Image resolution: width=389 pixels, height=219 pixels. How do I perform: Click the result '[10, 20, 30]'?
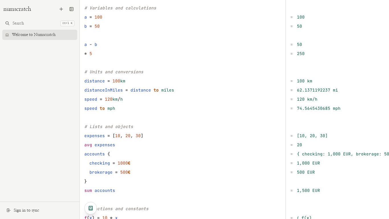(x=312, y=136)
